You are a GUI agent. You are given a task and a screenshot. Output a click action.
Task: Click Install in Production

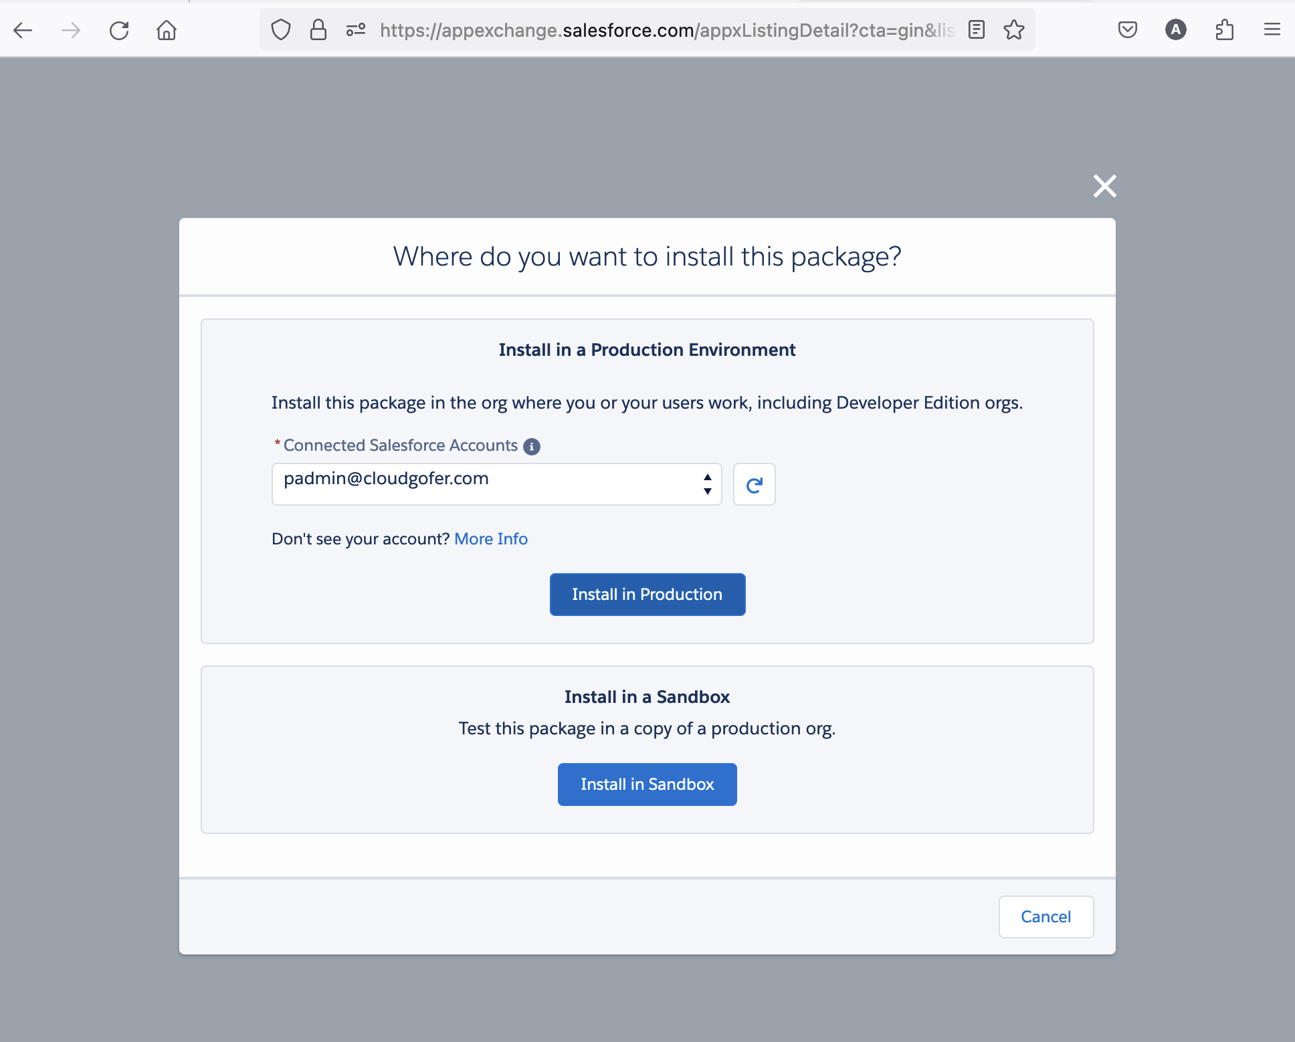coord(647,594)
